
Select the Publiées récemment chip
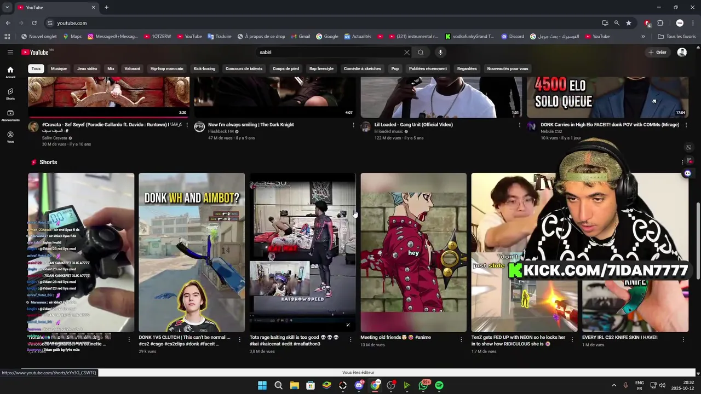pyautogui.click(x=428, y=68)
